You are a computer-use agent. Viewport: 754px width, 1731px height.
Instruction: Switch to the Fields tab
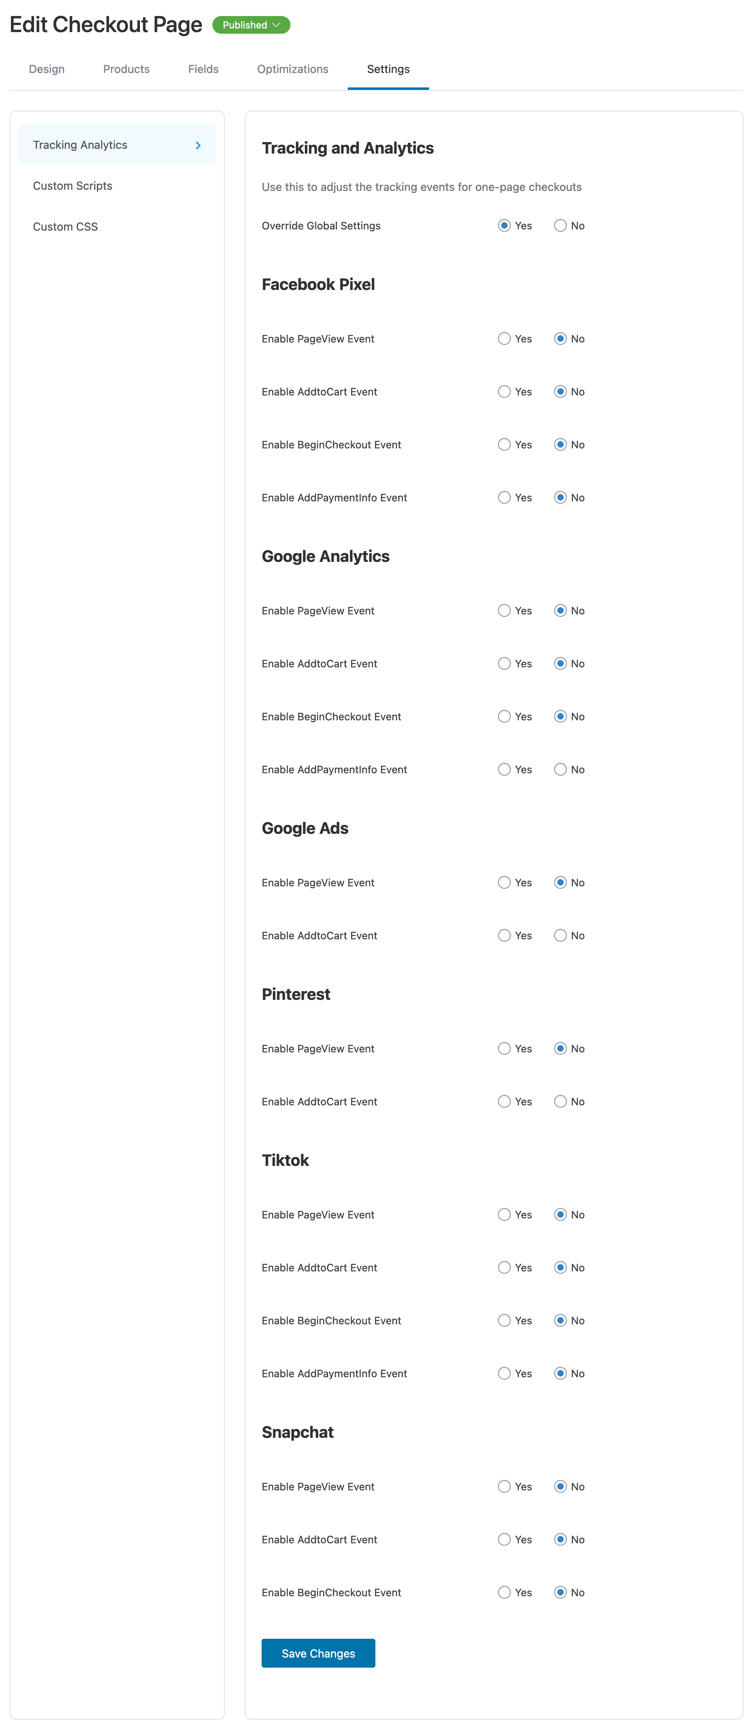203,69
